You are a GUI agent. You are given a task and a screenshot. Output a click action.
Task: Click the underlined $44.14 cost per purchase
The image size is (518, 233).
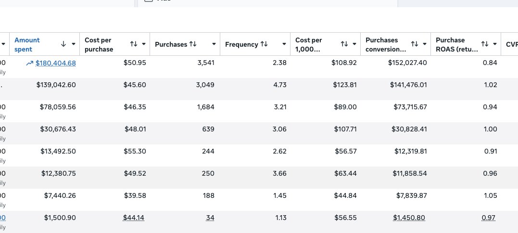pos(134,218)
